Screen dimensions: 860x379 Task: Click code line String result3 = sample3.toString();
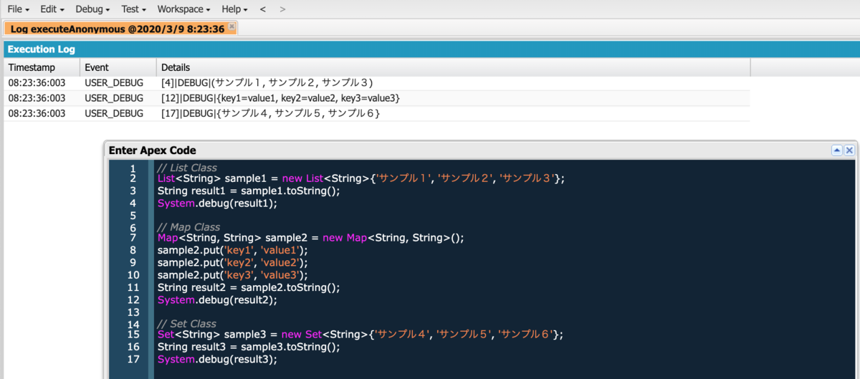tap(249, 347)
